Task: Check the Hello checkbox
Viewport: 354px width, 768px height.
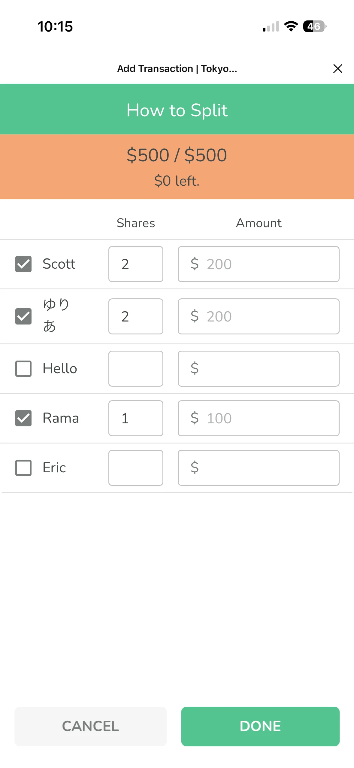Action: [x=23, y=369]
